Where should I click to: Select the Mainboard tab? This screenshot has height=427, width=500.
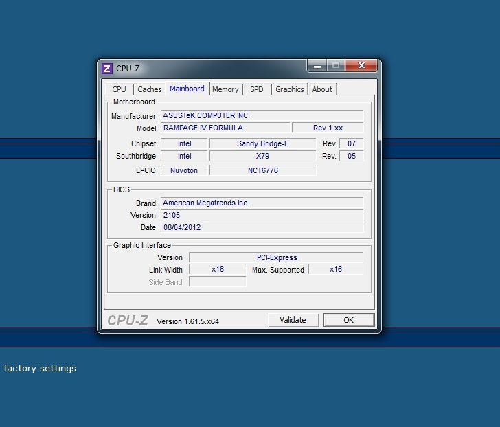tap(187, 89)
